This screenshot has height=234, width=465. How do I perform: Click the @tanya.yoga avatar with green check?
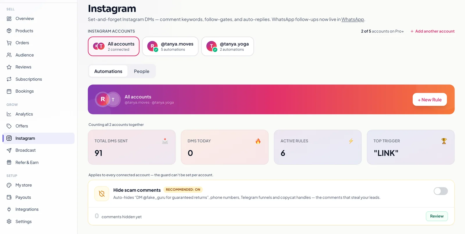pyautogui.click(x=212, y=46)
